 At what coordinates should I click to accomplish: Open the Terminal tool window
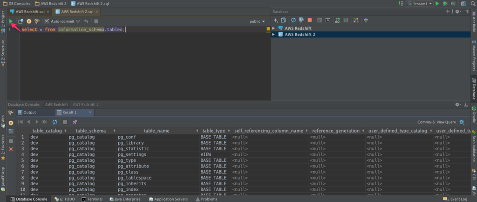point(92,199)
